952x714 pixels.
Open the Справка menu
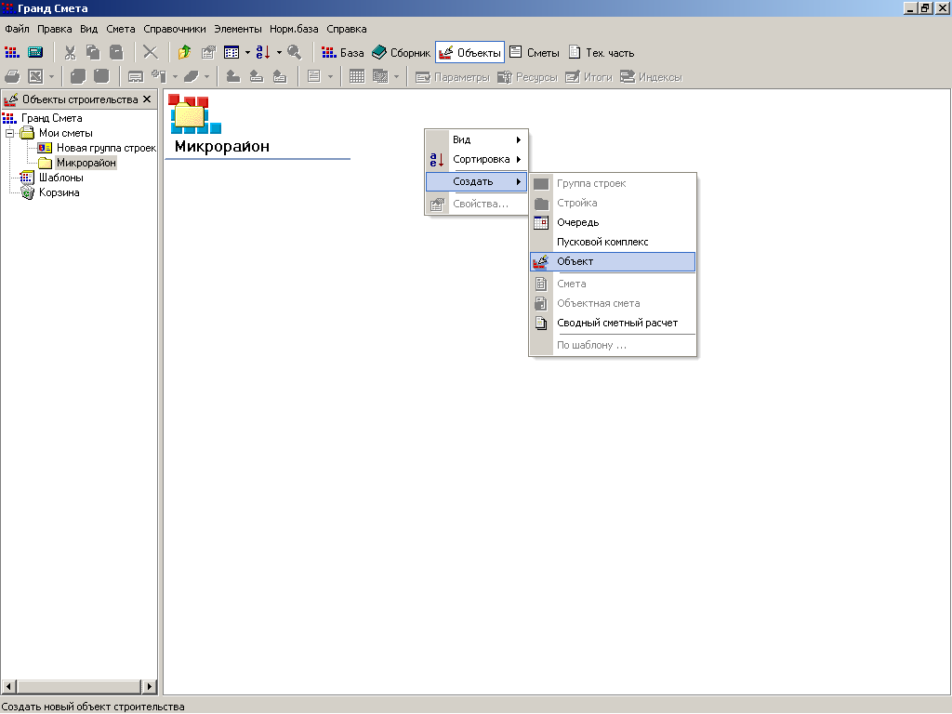point(347,29)
